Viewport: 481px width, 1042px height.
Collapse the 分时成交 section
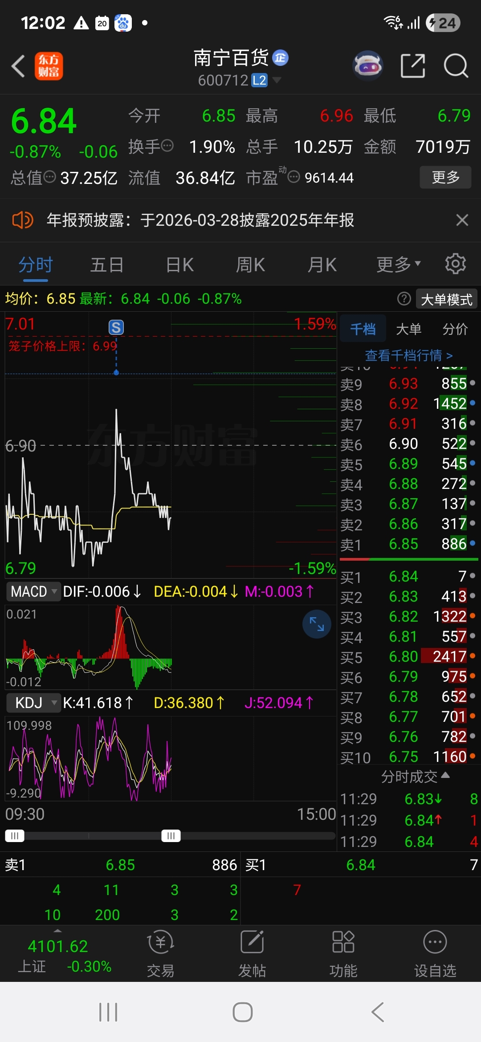[x=415, y=777]
